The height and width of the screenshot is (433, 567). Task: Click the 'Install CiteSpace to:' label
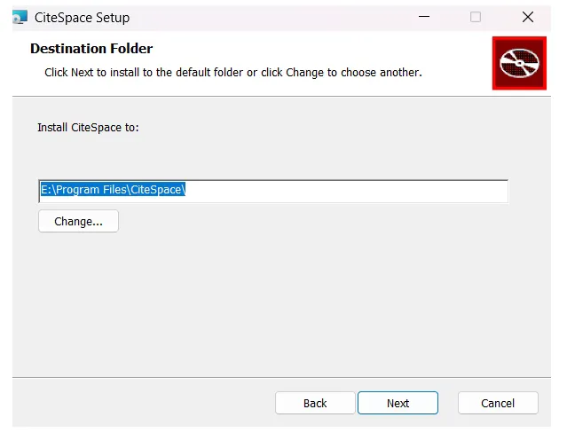[x=88, y=128]
